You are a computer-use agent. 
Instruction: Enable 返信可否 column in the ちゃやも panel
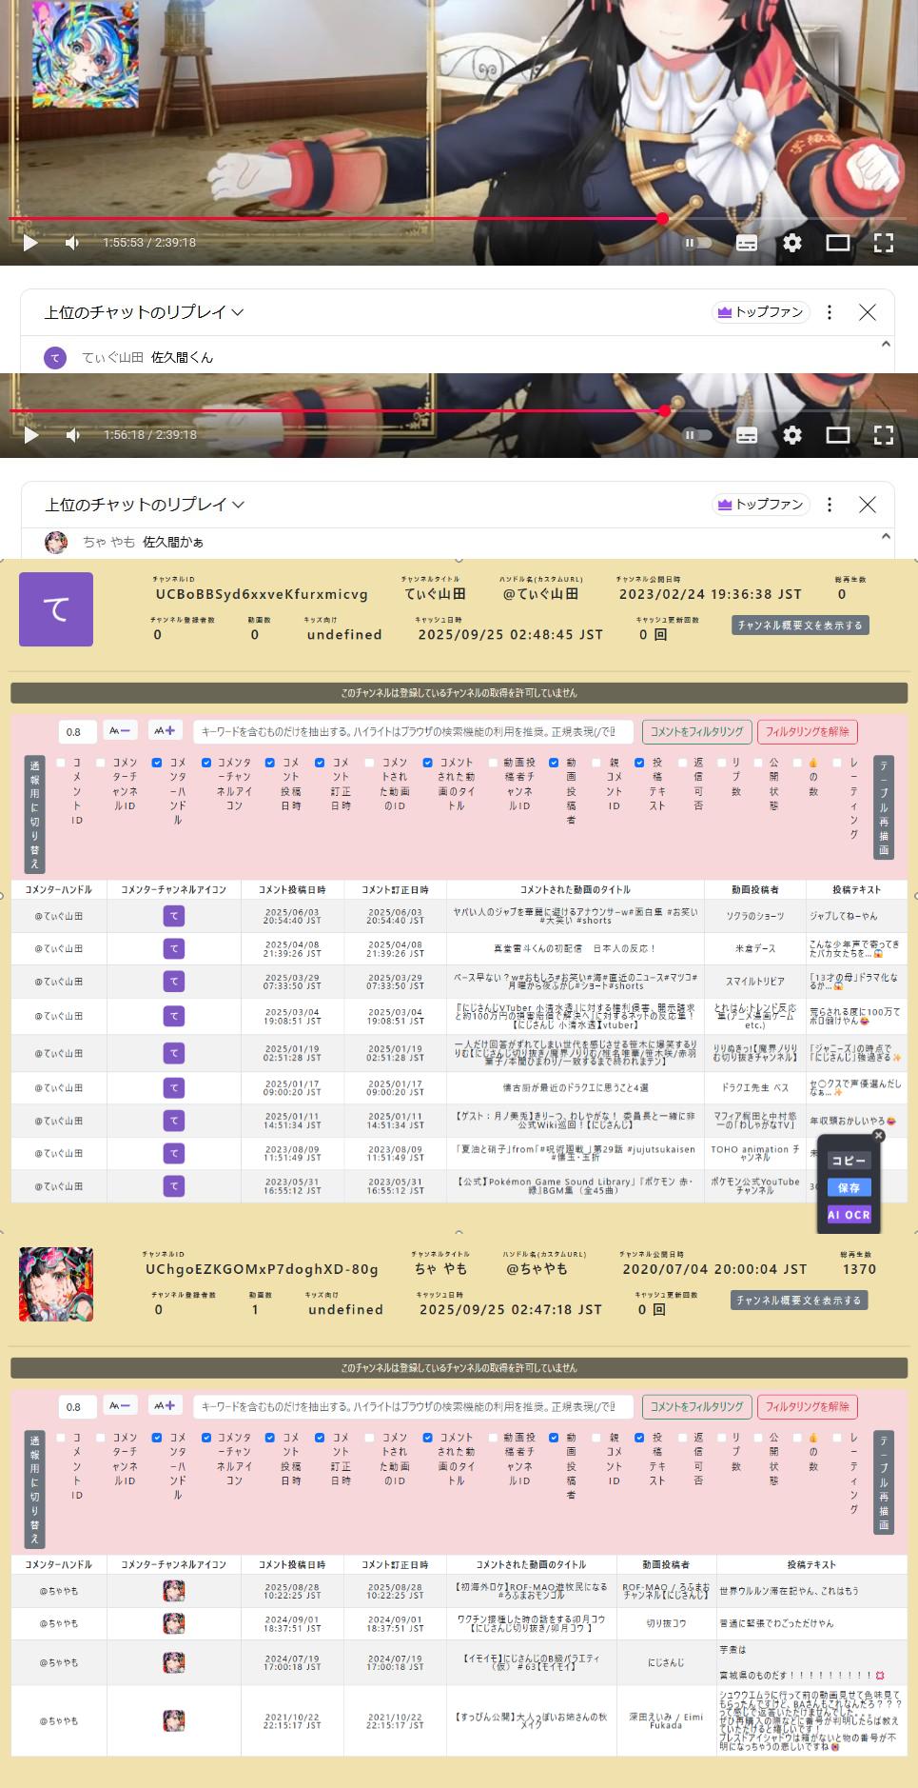point(682,1438)
